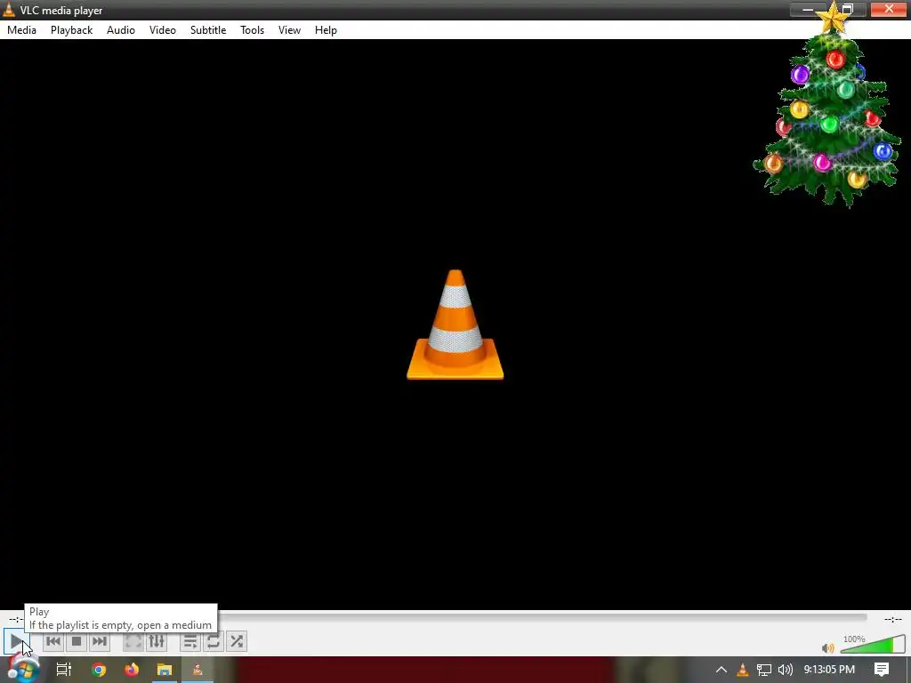Click the large VLC cone in video area
The height and width of the screenshot is (683, 911).
(455, 325)
